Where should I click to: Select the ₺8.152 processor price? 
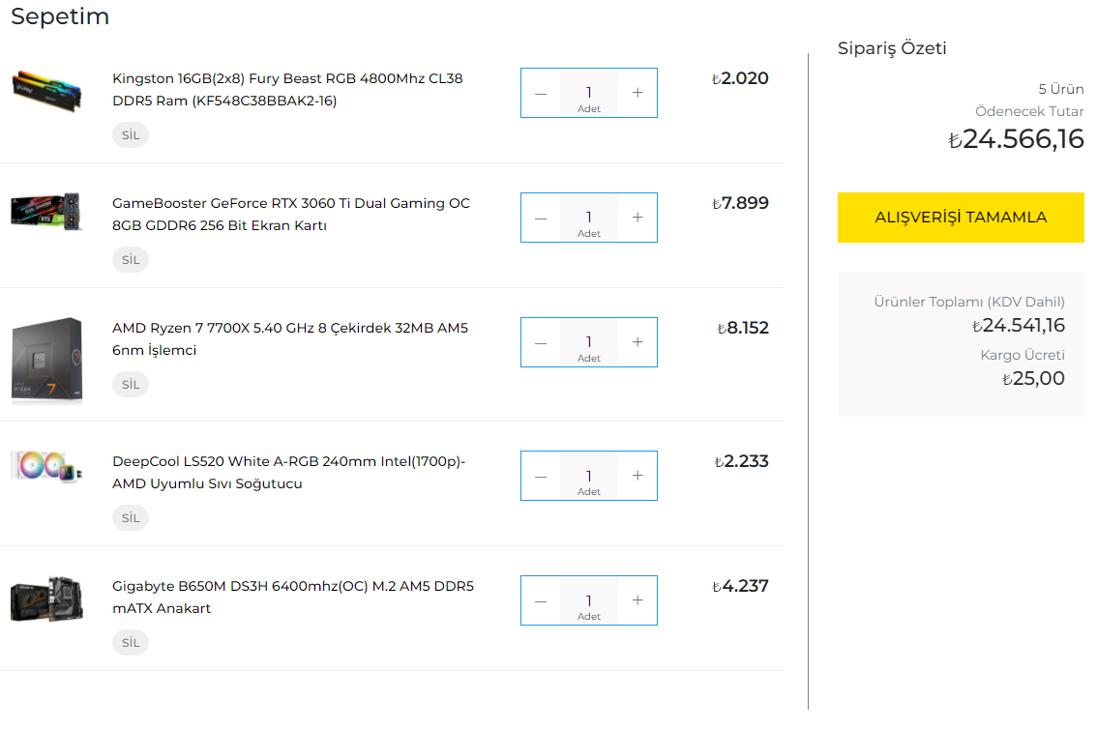tap(743, 328)
